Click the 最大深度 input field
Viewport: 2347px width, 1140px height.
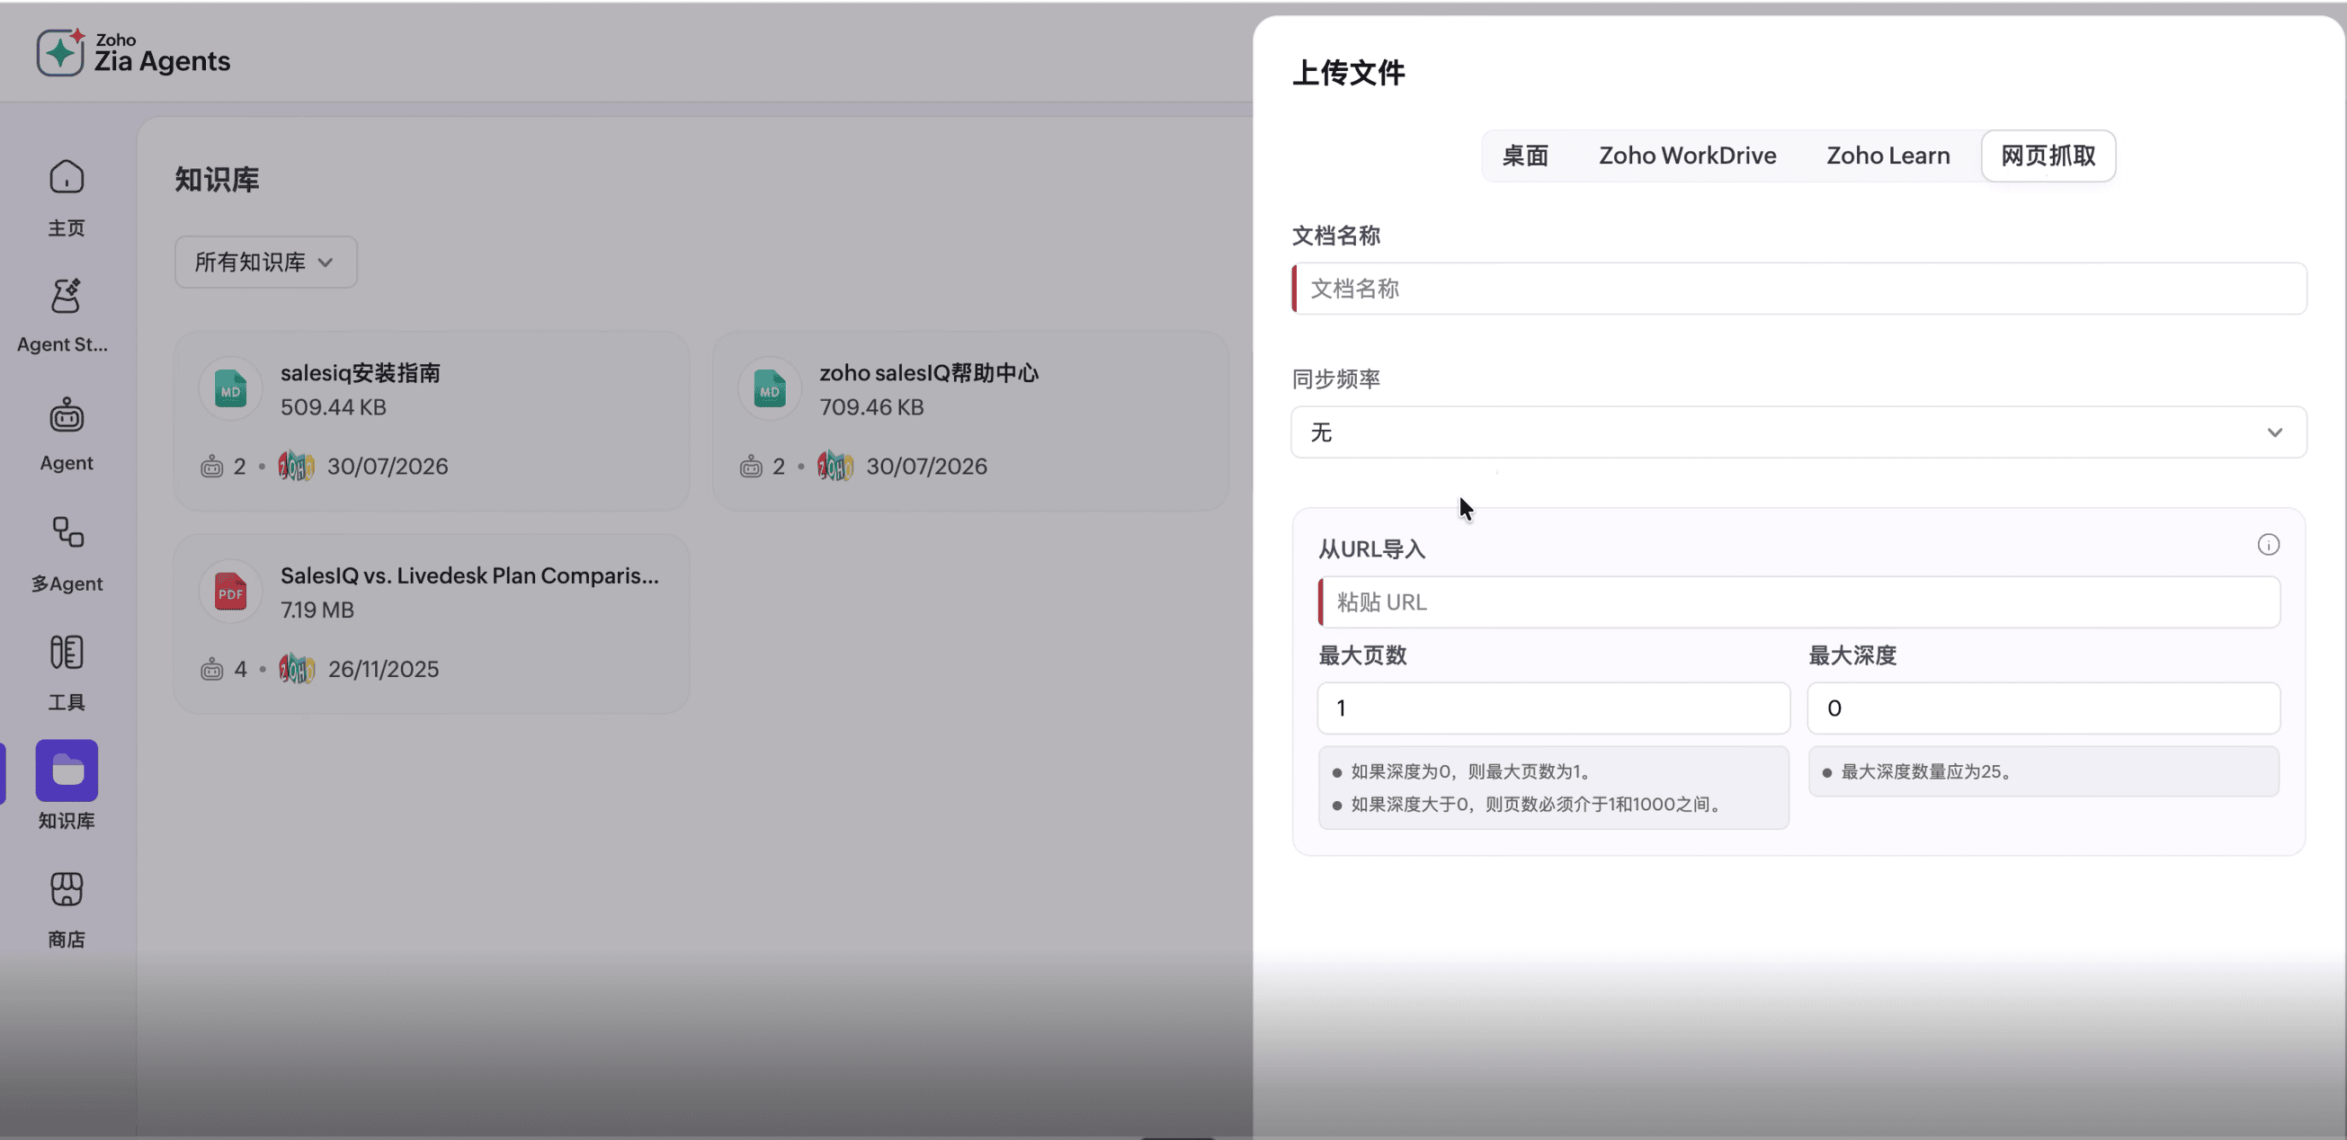click(2044, 708)
